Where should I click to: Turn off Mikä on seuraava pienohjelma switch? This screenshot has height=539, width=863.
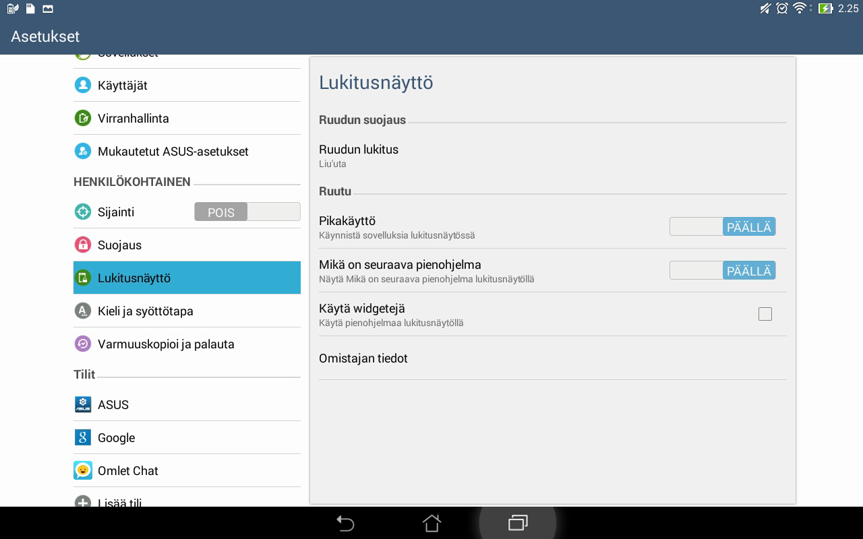pos(723,270)
